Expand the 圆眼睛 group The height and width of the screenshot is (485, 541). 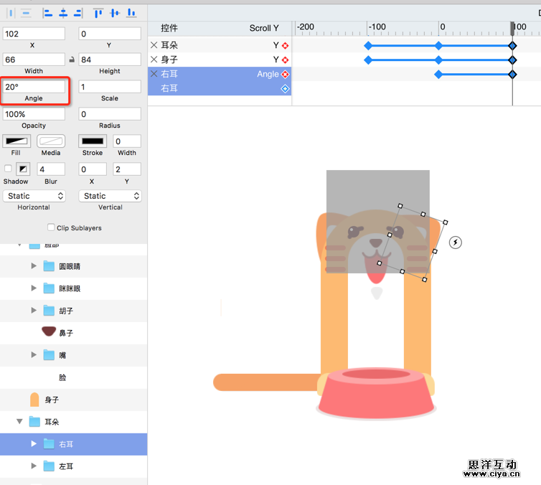(x=34, y=266)
